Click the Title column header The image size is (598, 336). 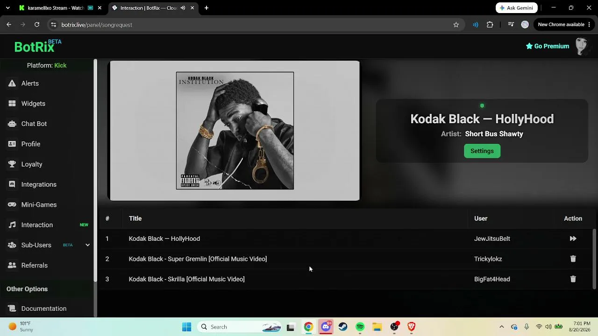tap(135, 218)
